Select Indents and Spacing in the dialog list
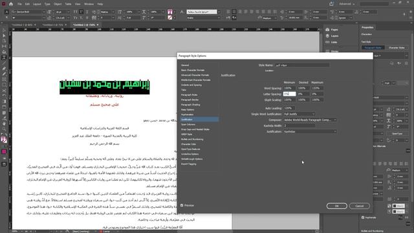414x233 pixels. tap(191, 85)
